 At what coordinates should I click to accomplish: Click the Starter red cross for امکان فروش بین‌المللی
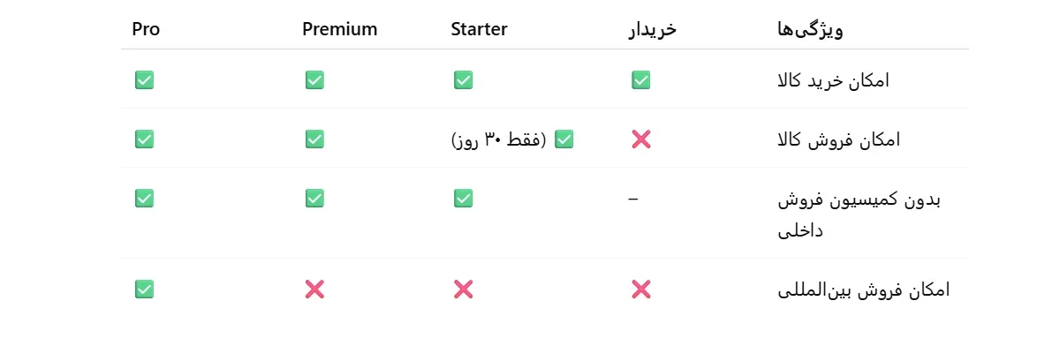[463, 289]
